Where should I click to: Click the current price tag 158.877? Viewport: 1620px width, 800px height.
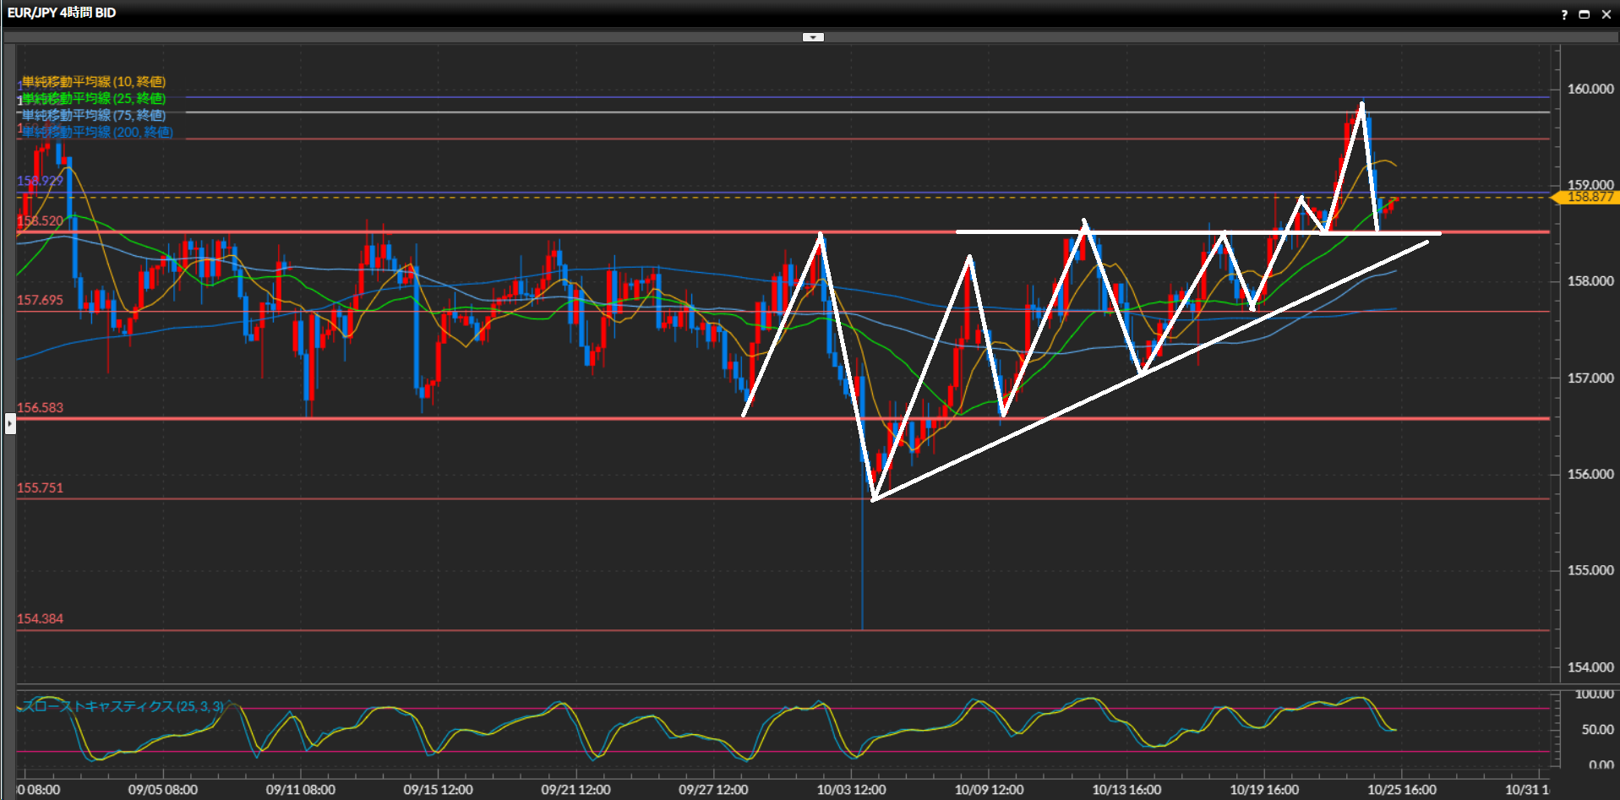(x=1589, y=197)
